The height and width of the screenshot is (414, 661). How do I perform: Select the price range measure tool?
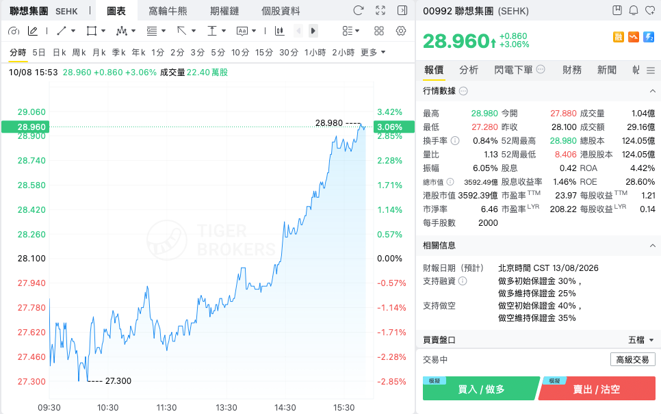pyautogui.click(x=211, y=31)
